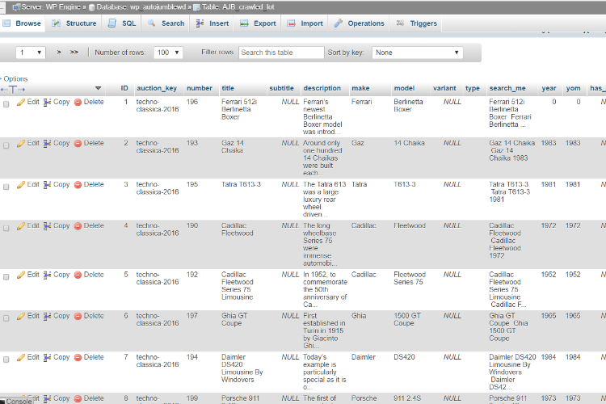Image resolution: width=606 pixels, height=404 pixels.
Task: Click the pencil Edit icon for row 2
Action: 21,144
